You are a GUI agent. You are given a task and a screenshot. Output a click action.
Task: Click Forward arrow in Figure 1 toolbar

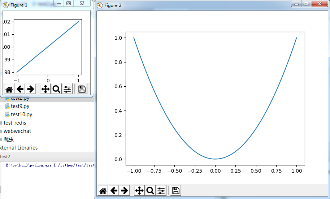tap(31, 89)
